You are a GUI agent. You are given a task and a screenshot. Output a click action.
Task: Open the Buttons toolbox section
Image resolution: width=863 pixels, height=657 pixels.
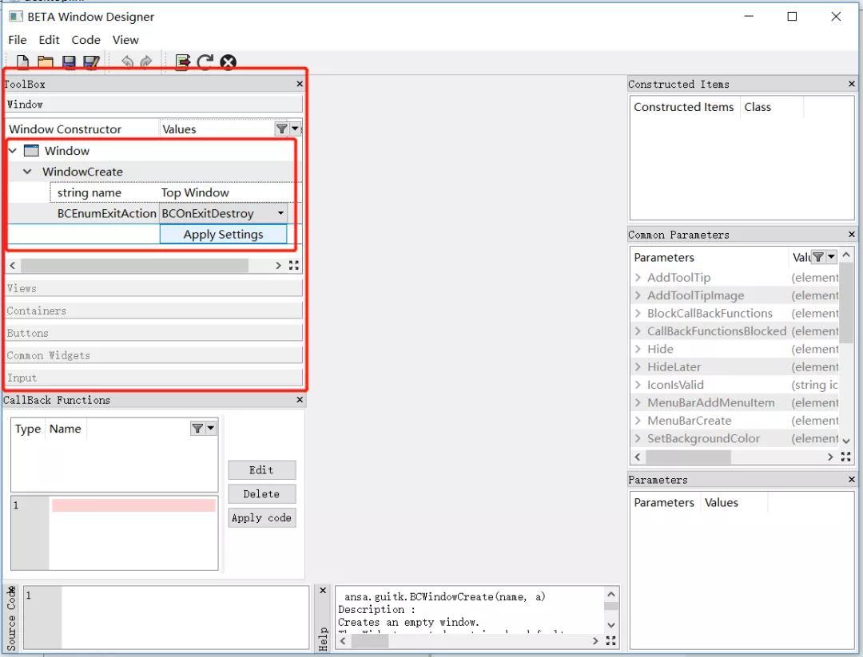coord(154,333)
